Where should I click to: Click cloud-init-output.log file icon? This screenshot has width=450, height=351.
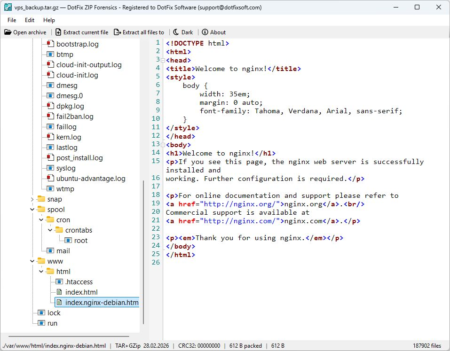coord(50,64)
